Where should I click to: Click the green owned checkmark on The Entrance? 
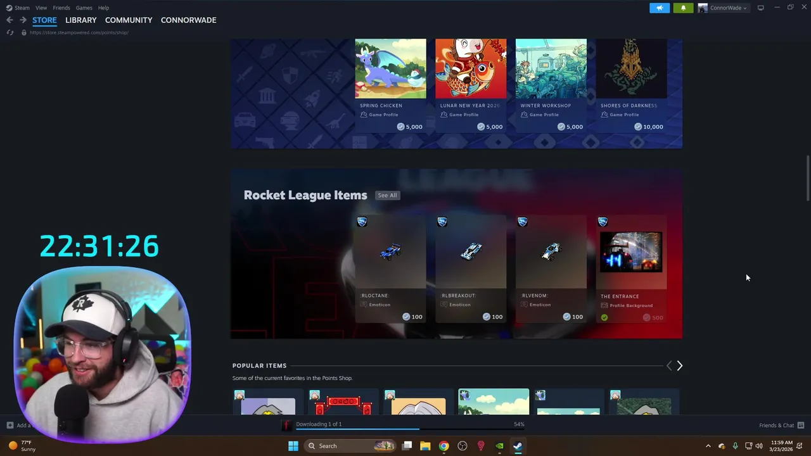604,317
